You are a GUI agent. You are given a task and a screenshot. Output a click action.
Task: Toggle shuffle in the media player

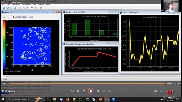[73, 91]
